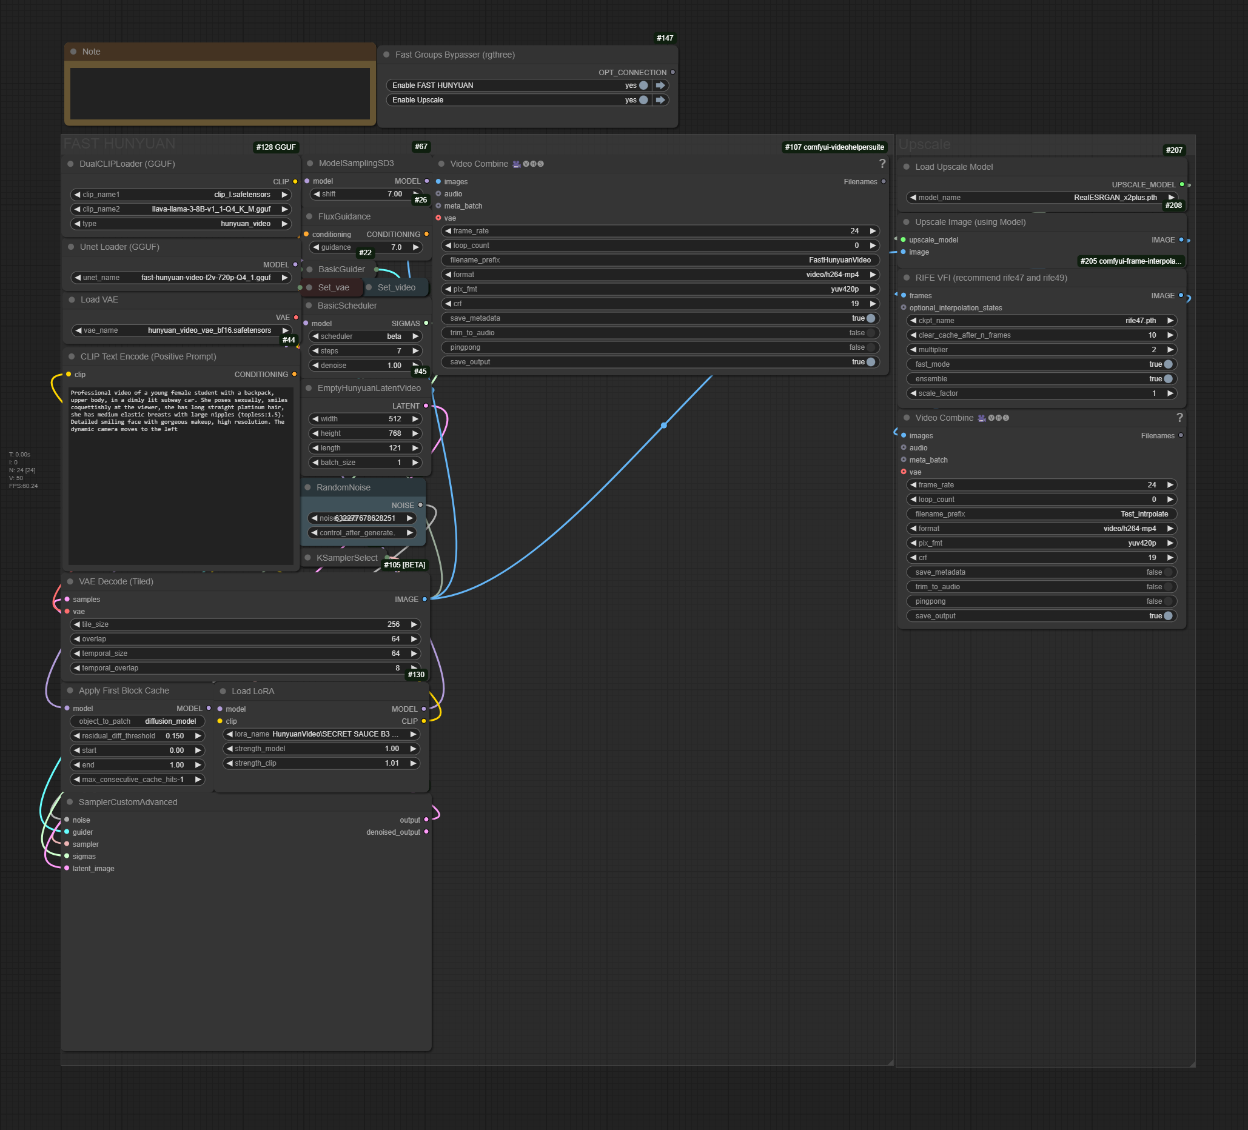Open the unet_name model dropdown
This screenshot has height=1130, width=1248.
click(181, 277)
